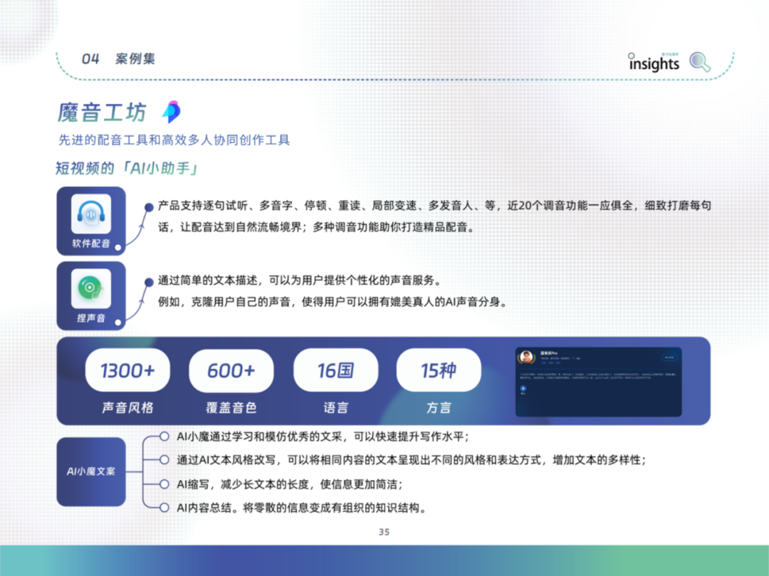Image resolution: width=769 pixels, height=576 pixels.
Task: Click the 魔音工坊 logo icon
Action: coord(172,112)
